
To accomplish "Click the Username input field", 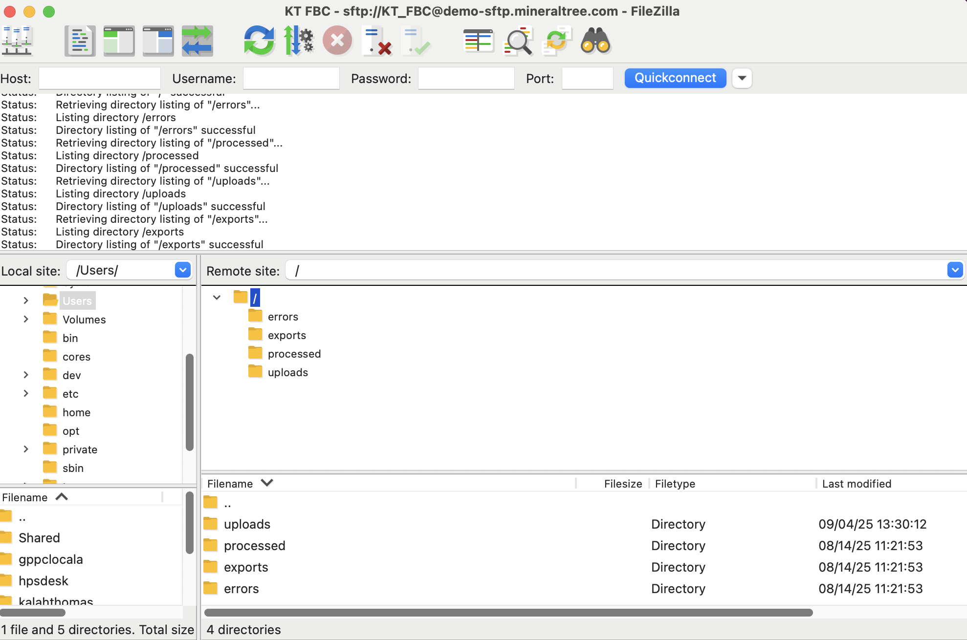I will tap(291, 78).
